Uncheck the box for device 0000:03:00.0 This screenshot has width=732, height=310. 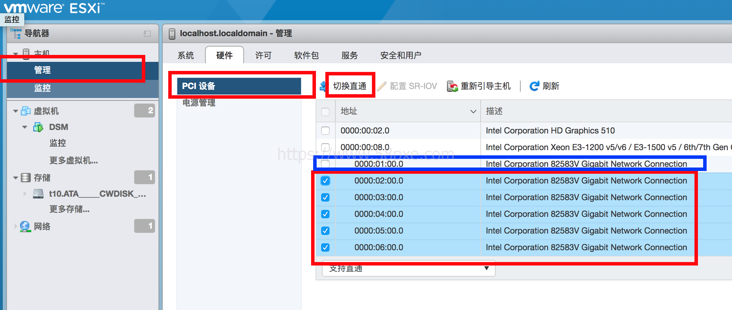(x=325, y=197)
